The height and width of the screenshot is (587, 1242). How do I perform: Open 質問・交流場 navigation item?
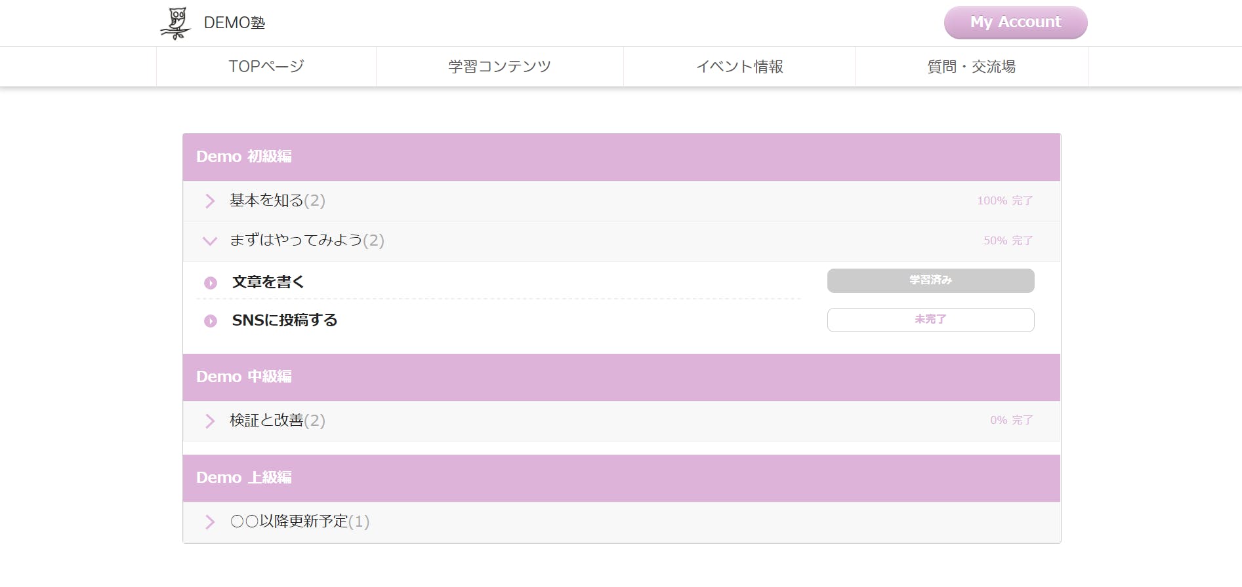(972, 66)
